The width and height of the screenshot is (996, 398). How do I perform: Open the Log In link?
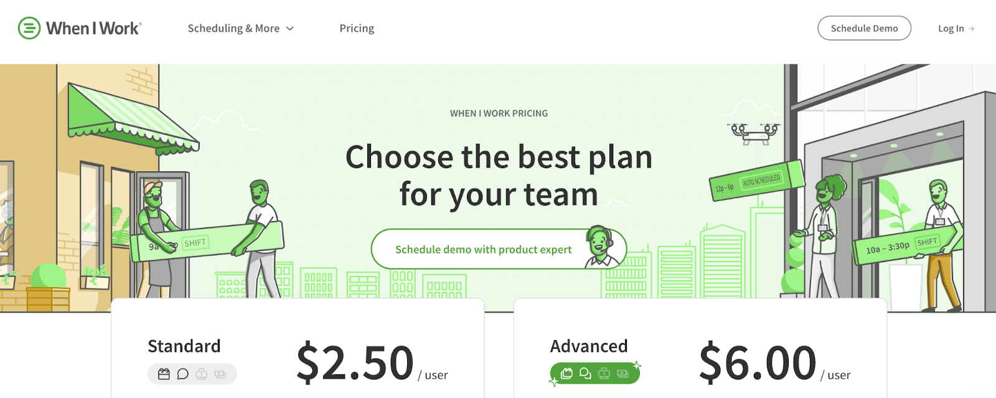click(951, 28)
